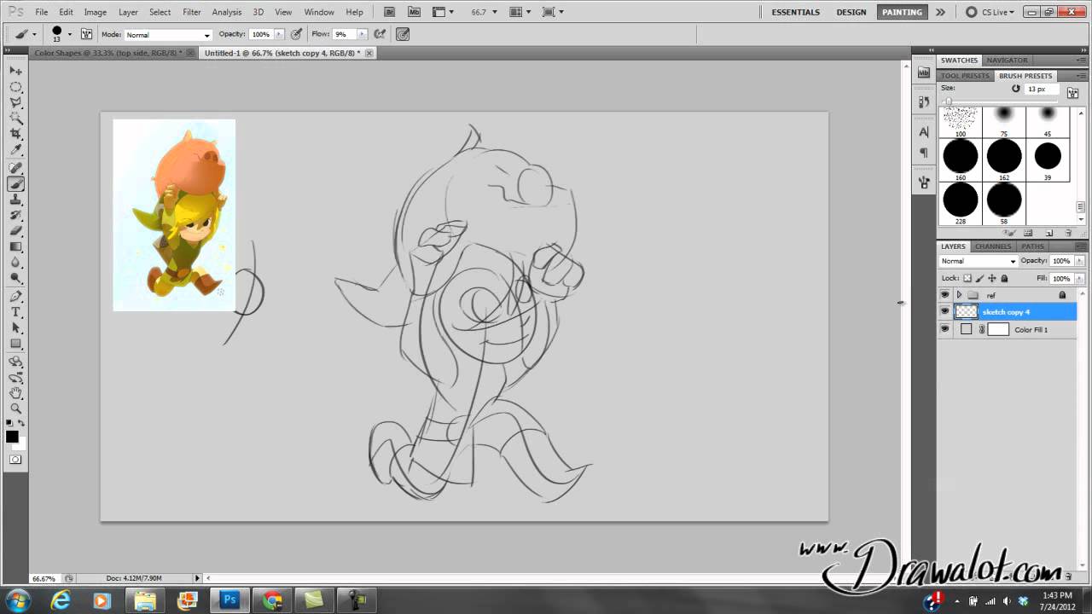
Task: Switch to the Channels tab
Action: [x=993, y=246]
